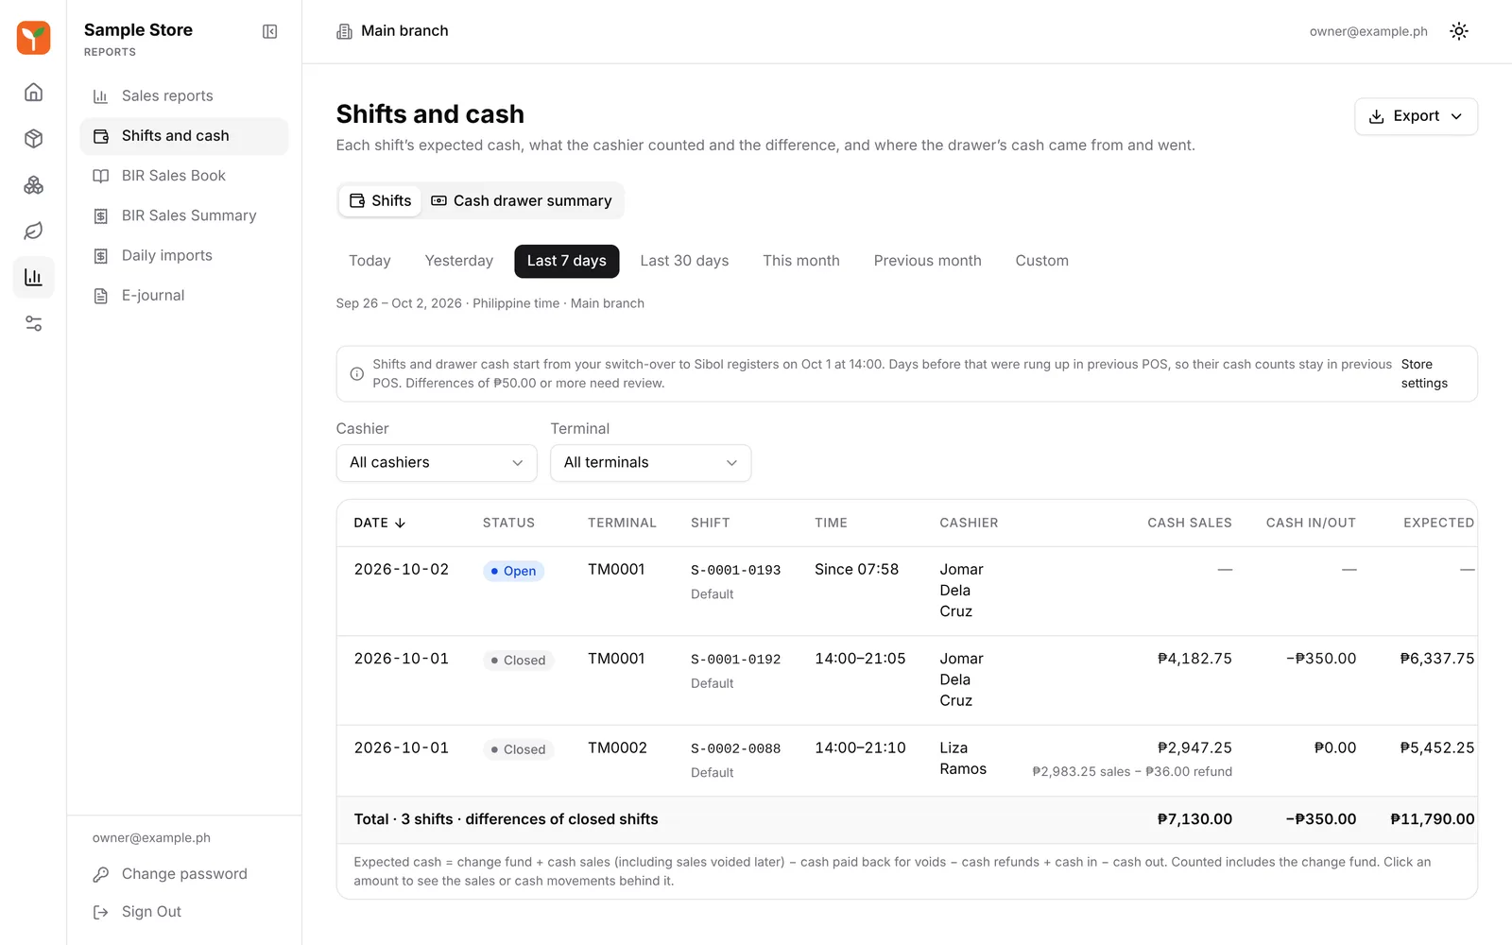The image size is (1512, 945).
Task: Open the Reports bar chart rail icon
Action: coord(33,278)
